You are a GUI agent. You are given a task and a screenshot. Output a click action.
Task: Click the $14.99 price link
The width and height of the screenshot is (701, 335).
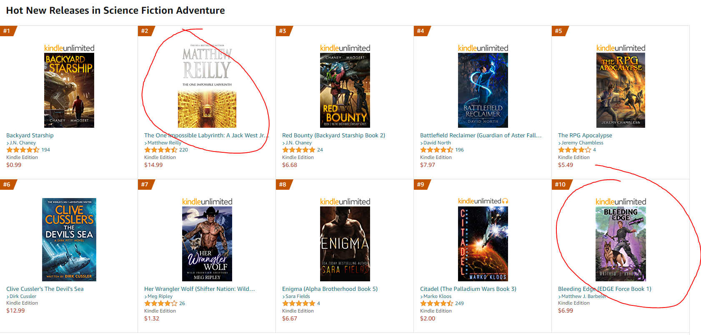[153, 165]
